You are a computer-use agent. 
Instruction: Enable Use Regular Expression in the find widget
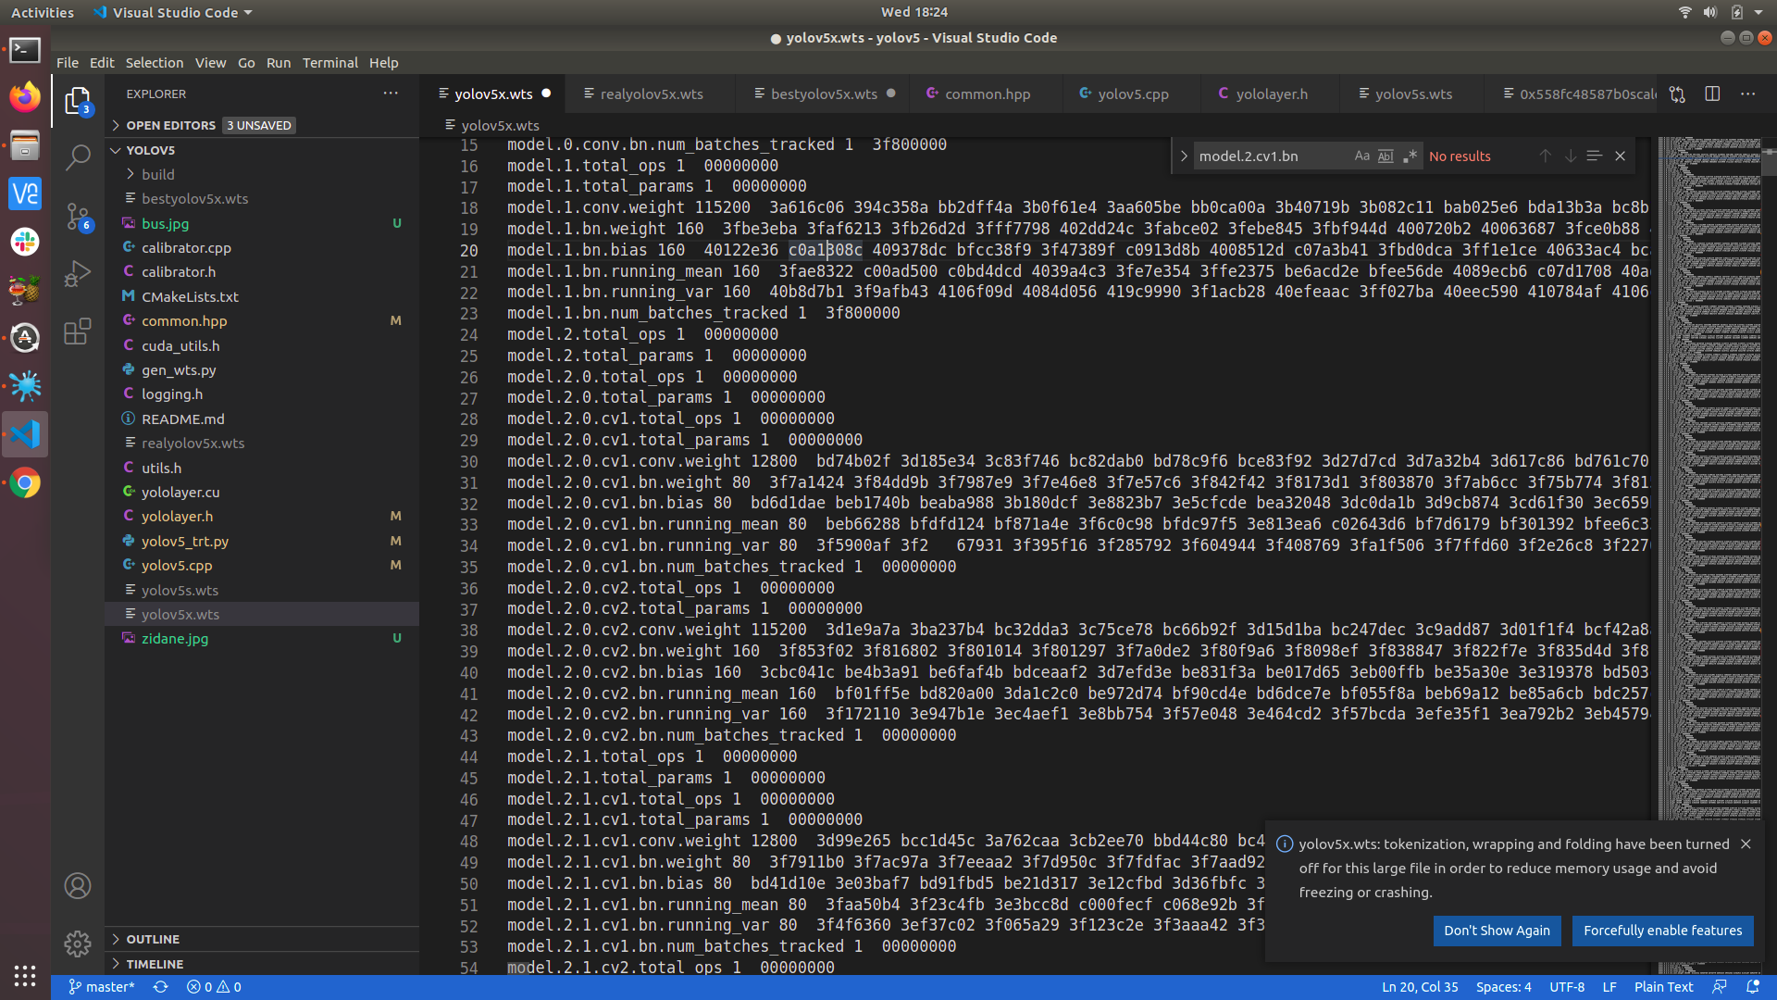[x=1410, y=156]
